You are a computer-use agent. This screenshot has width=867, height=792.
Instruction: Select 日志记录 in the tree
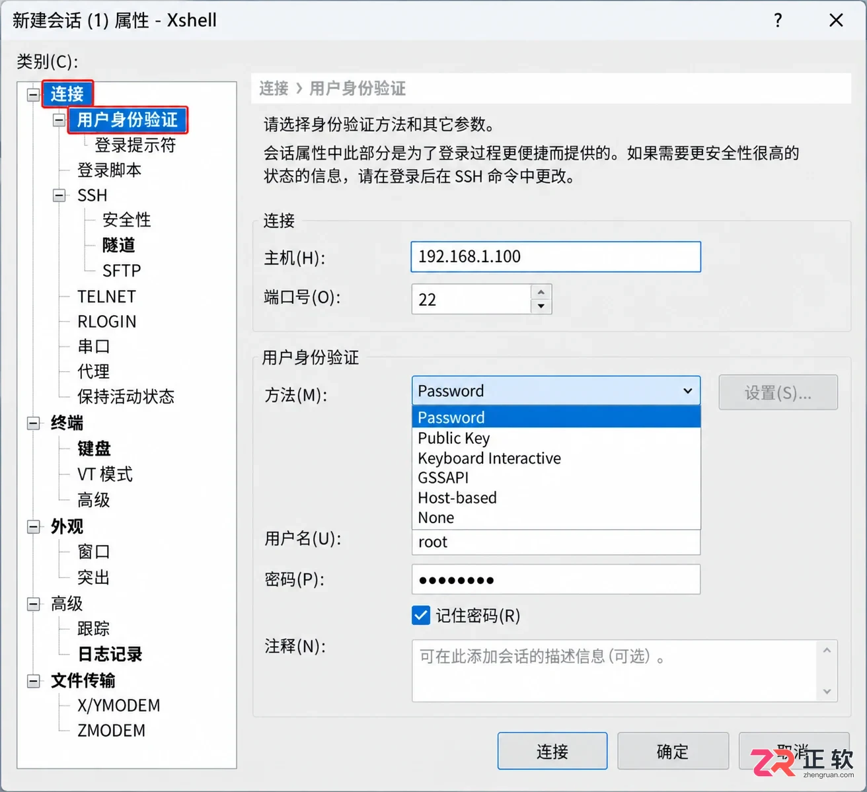[110, 655]
